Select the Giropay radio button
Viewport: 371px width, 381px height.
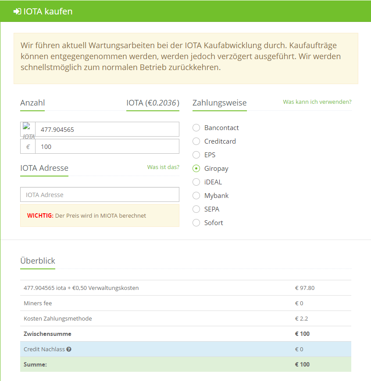coord(196,169)
